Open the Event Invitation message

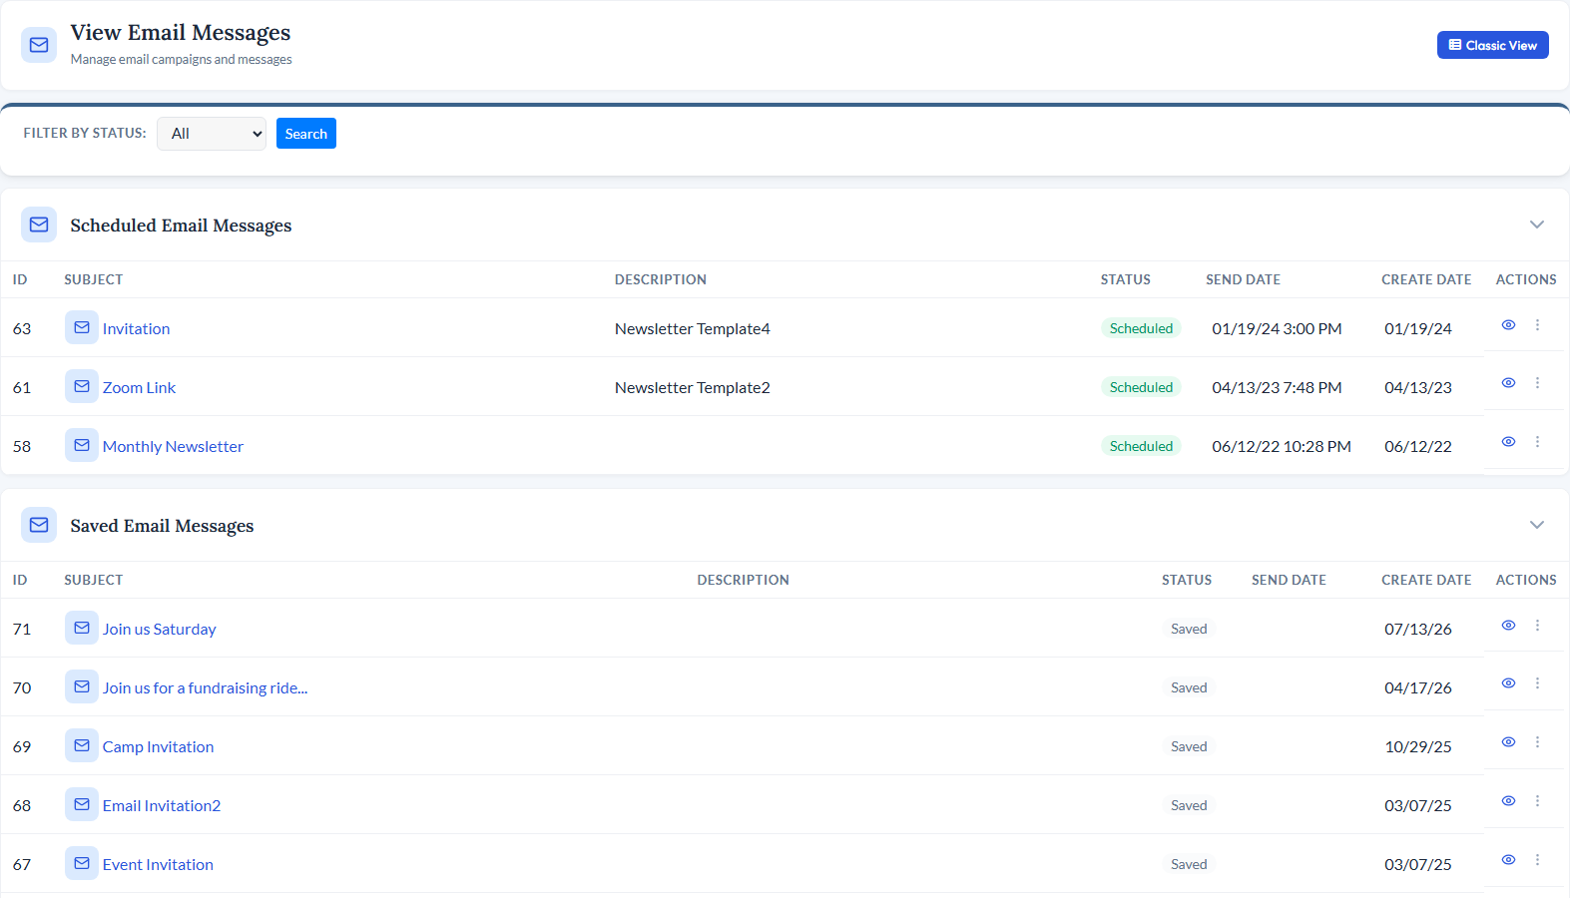[x=158, y=864]
